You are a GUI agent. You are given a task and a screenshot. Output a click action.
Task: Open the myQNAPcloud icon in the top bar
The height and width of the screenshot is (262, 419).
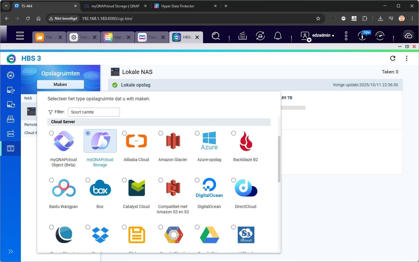(x=408, y=35)
